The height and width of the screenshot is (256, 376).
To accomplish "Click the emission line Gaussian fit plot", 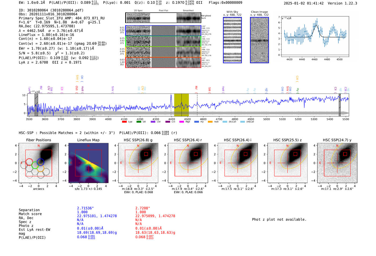I will point(315,37).
